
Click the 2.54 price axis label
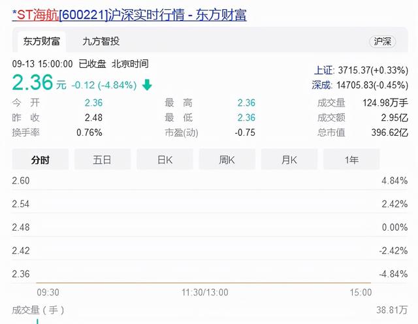pos(21,204)
